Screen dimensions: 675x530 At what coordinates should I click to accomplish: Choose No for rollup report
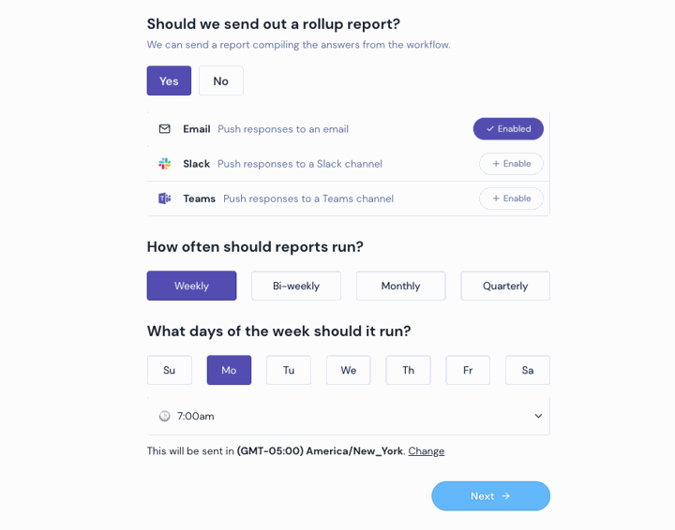click(221, 81)
